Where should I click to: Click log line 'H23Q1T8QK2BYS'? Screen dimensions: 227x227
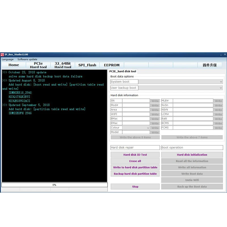pos(19,97)
